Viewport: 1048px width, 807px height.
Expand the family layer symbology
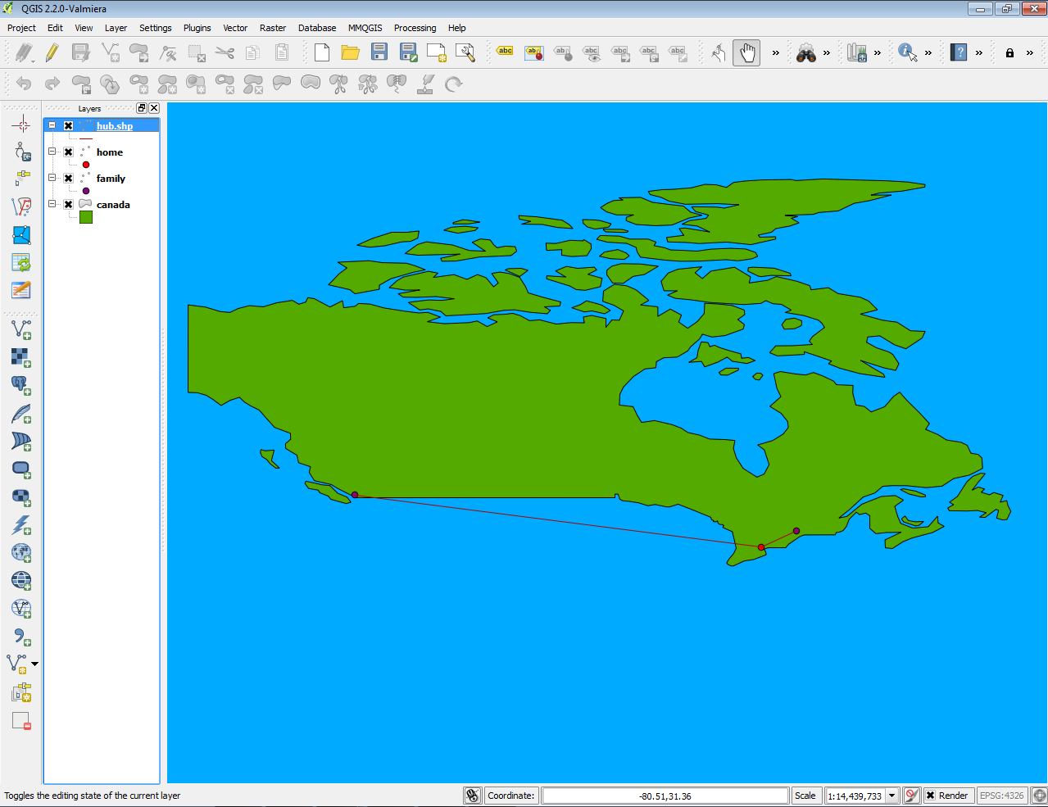coord(52,178)
